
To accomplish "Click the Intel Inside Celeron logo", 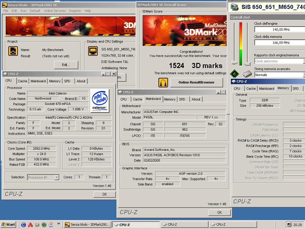I will click(x=100, y=101).
